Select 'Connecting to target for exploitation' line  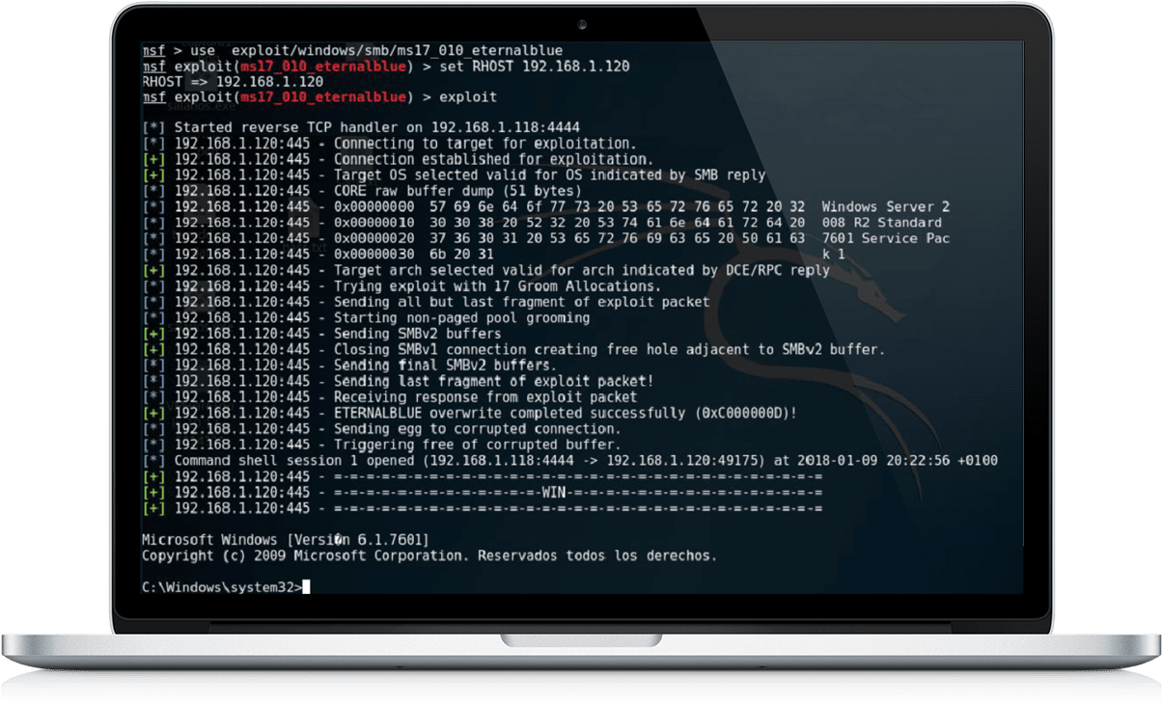[x=389, y=144]
